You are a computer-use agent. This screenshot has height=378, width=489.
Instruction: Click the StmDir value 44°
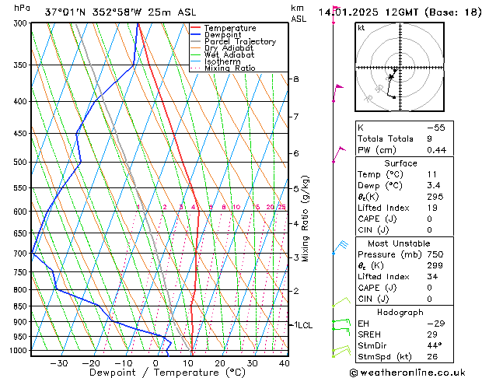coord(434,345)
